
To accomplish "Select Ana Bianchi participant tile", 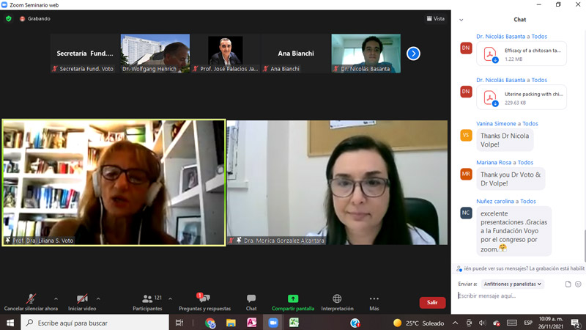I will click(296, 54).
